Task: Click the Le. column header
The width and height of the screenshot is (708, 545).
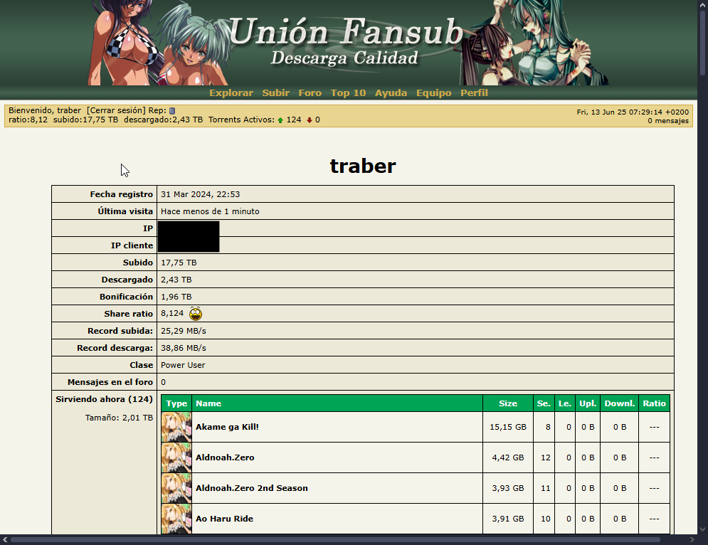Action: point(564,403)
